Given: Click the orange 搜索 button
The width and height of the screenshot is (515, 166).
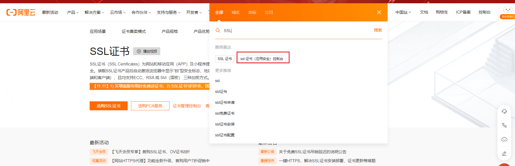Looking at the screenshot, I should [378, 30].
